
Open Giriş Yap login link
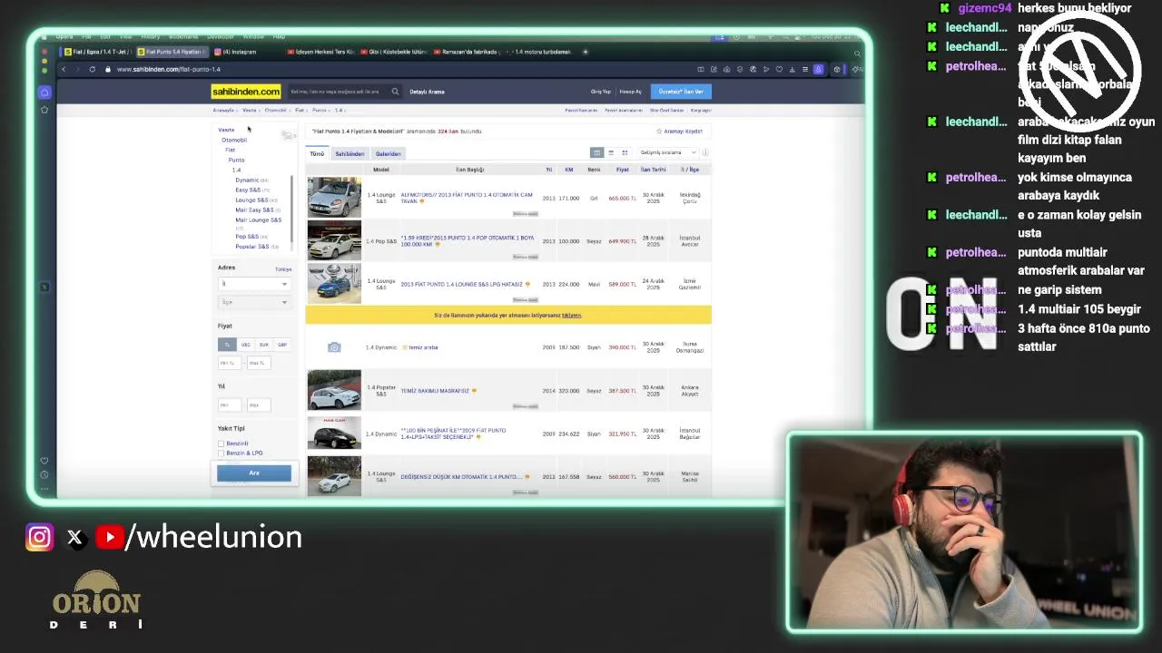[x=601, y=92]
